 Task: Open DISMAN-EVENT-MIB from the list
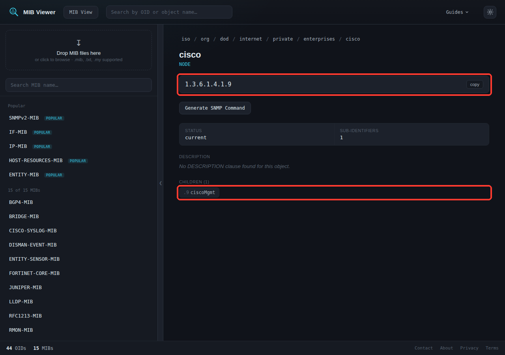coord(33,245)
